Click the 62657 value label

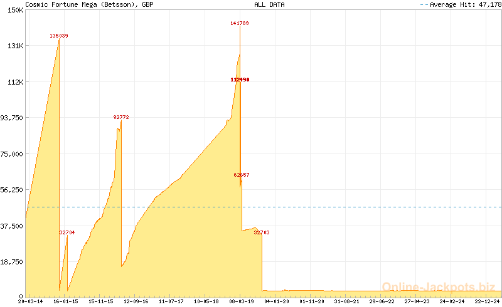point(242,175)
